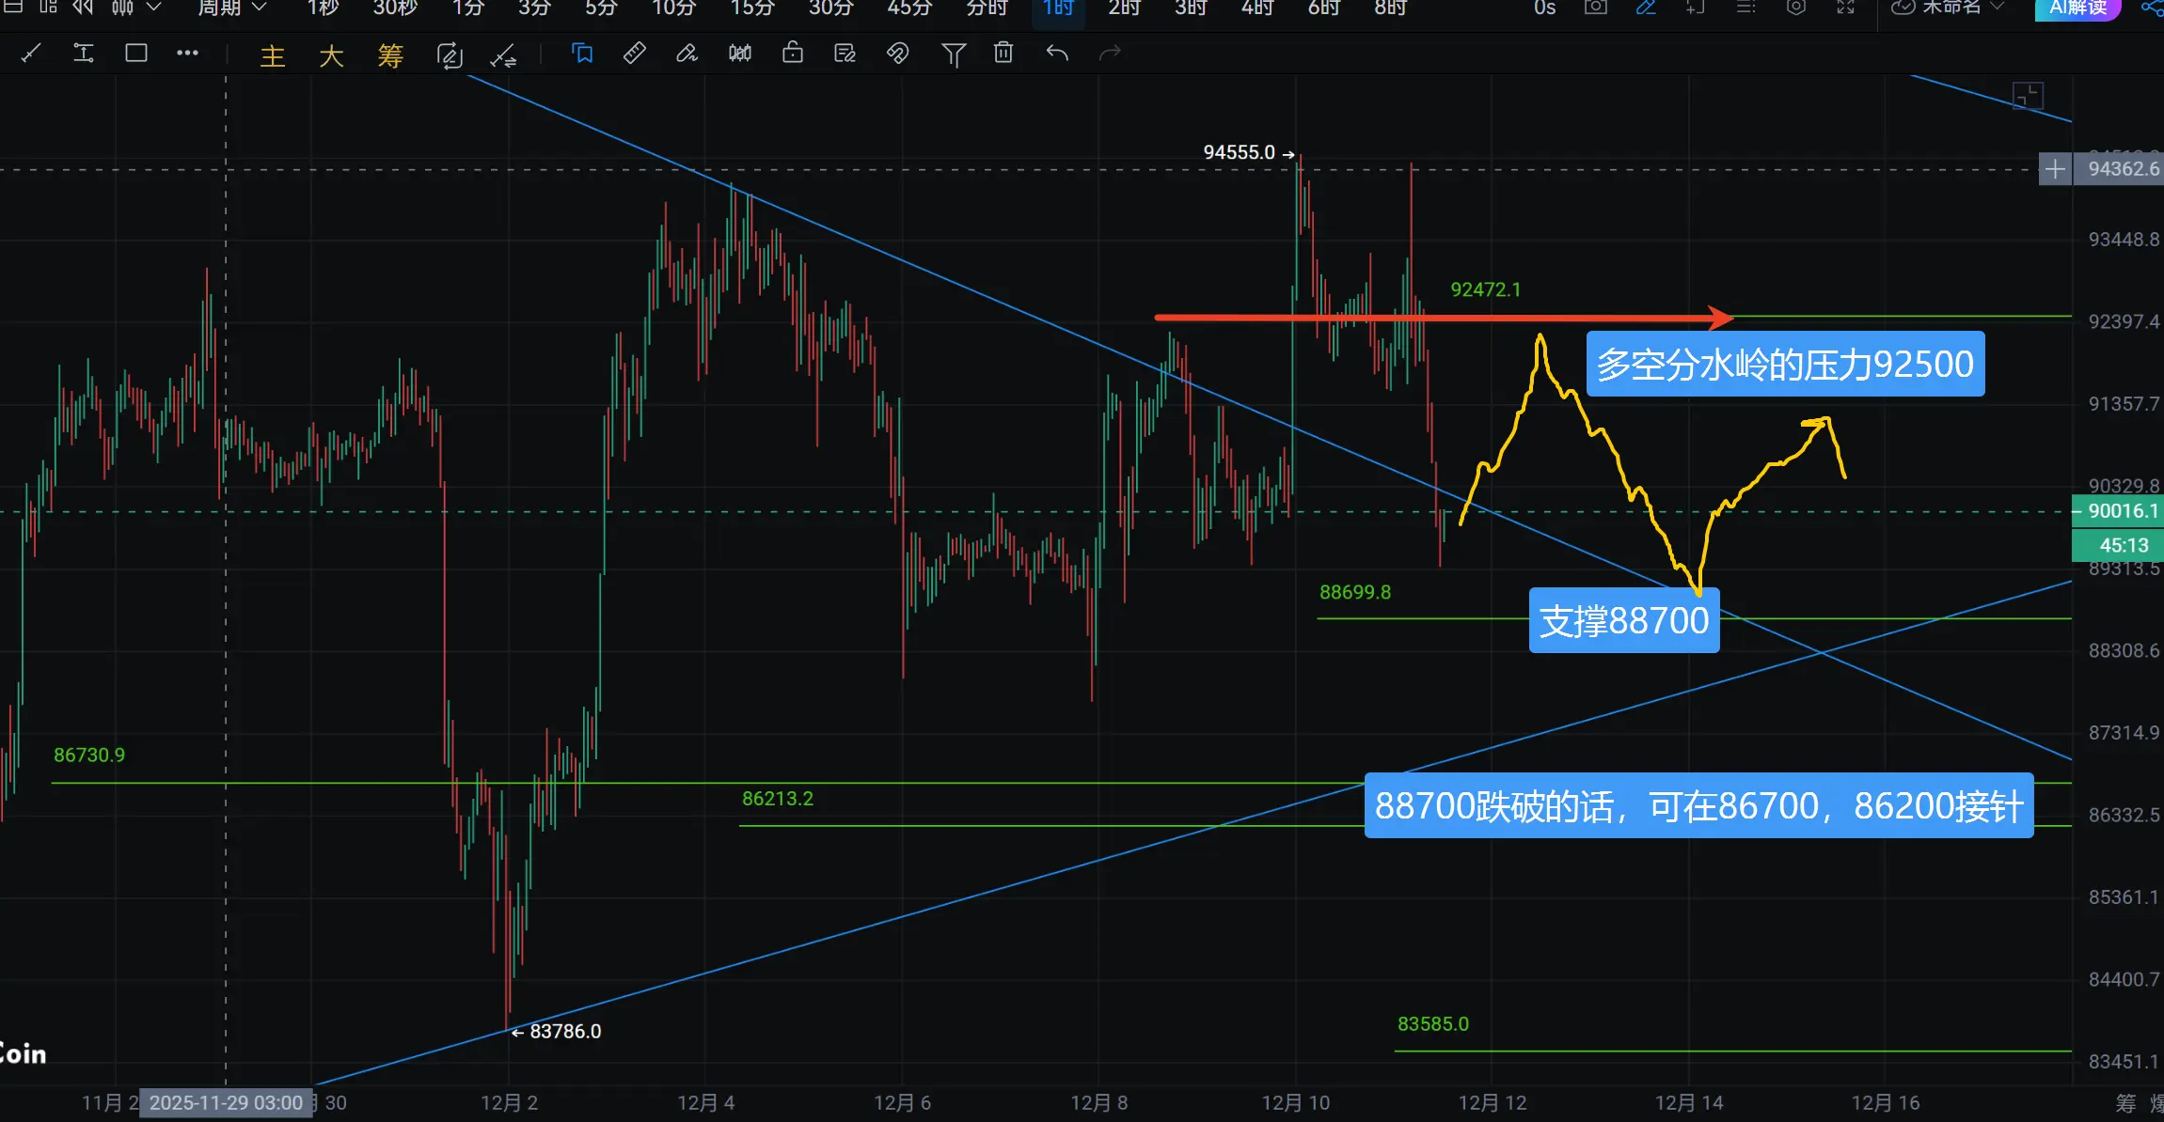Click the plus button at 94362.6 price
Viewport: 2164px width, 1122px height.
pyautogui.click(x=2055, y=169)
